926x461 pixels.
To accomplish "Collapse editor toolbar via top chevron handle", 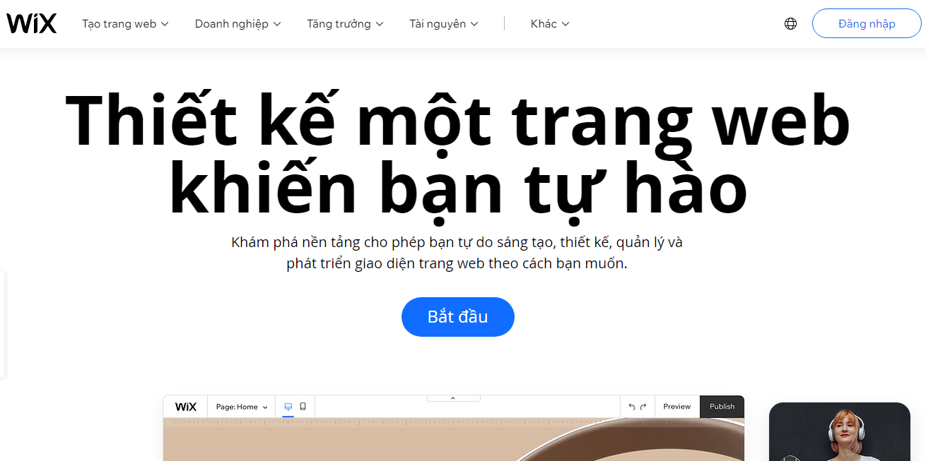I will point(453,398).
